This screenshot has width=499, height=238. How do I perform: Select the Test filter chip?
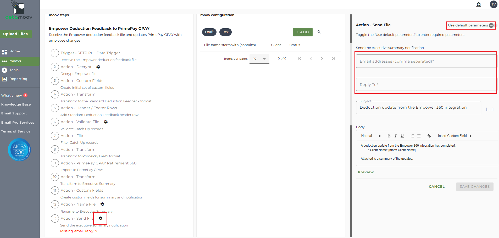pyautogui.click(x=225, y=32)
